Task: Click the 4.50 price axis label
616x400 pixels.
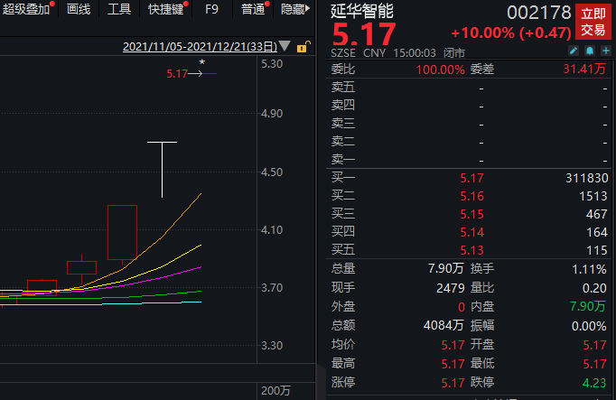Action: (x=272, y=172)
